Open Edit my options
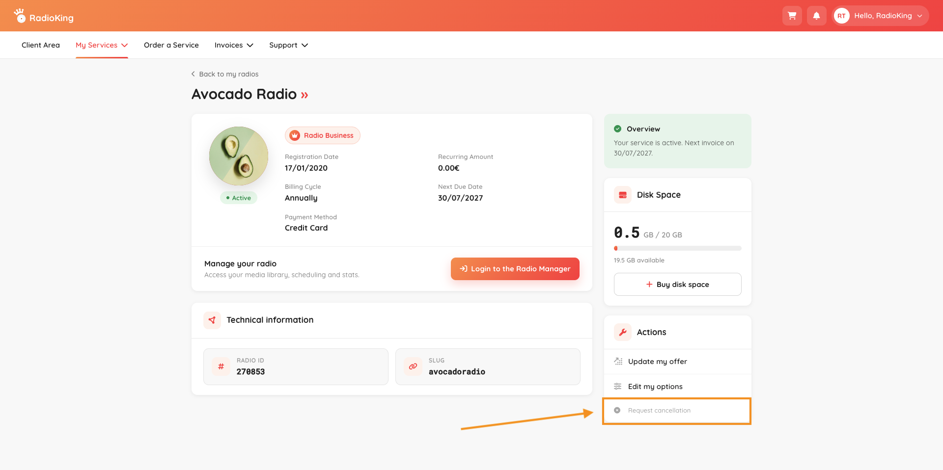 click(x=678, y=387)
